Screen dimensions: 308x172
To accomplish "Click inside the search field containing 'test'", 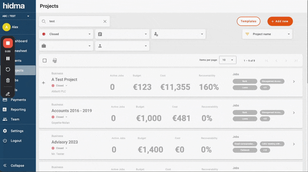I will click(x=74, y=21).
